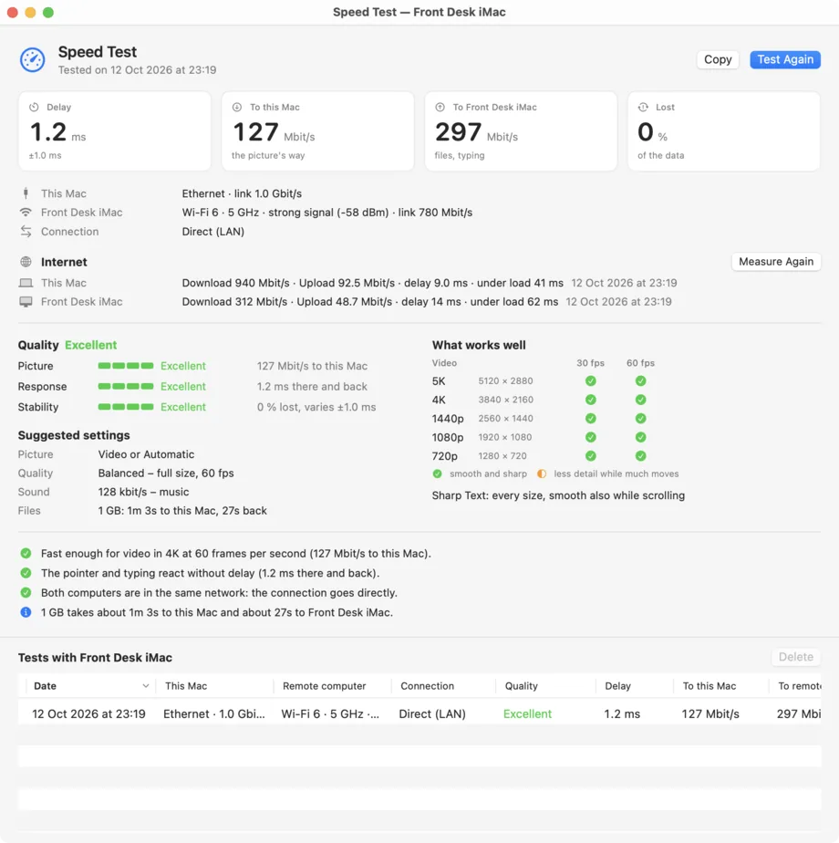
Task: Click the green check for 1080p at 30 fps
Action: [x=591, y=437]
